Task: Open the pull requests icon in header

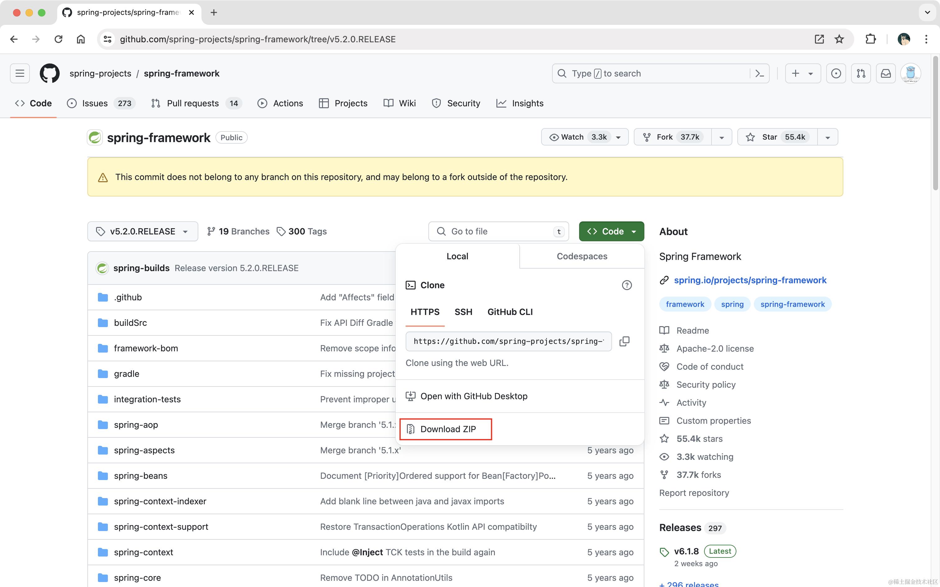Action: tap(861, 73)
